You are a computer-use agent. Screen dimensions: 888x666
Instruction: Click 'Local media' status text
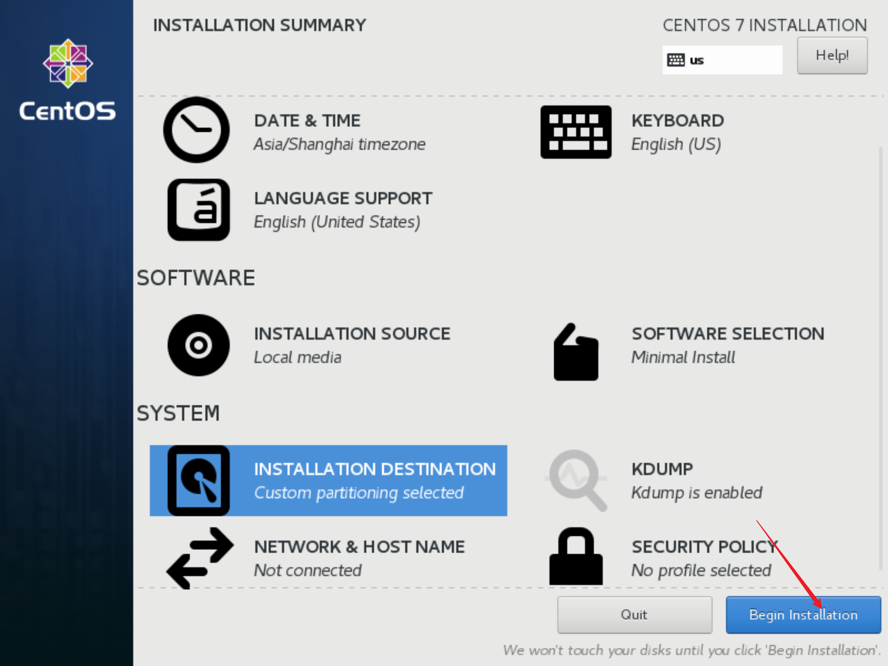coord(297,357)
